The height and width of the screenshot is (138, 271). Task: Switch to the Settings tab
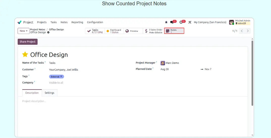[49, 93]
